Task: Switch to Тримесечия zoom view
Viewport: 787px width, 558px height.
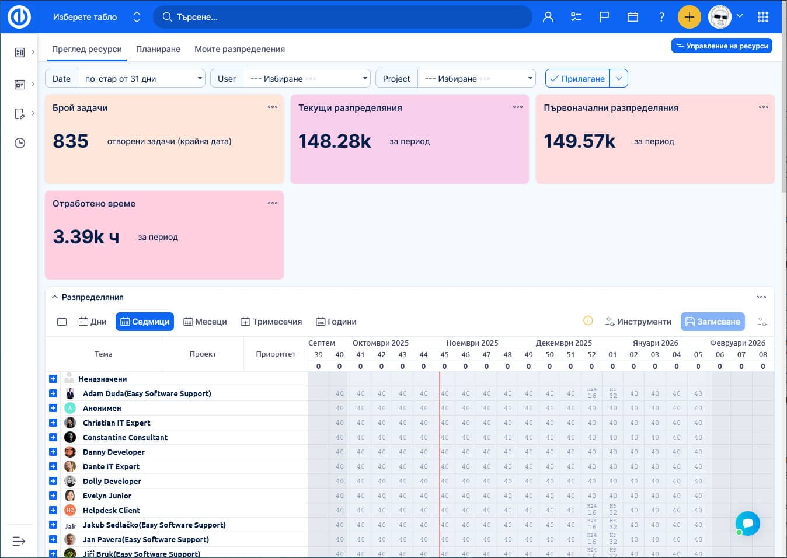Action: [271, 322]
